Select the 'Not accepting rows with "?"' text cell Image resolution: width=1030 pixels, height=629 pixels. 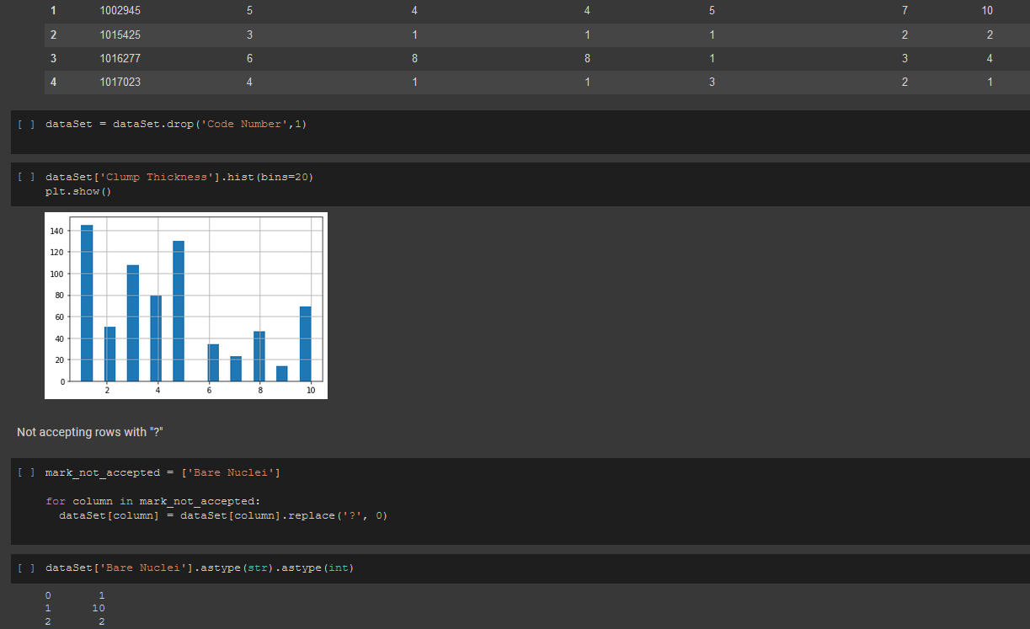point(89,432)
